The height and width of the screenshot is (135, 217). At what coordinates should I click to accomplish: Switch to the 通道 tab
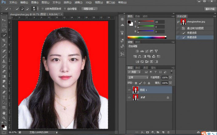click(145, 67)
